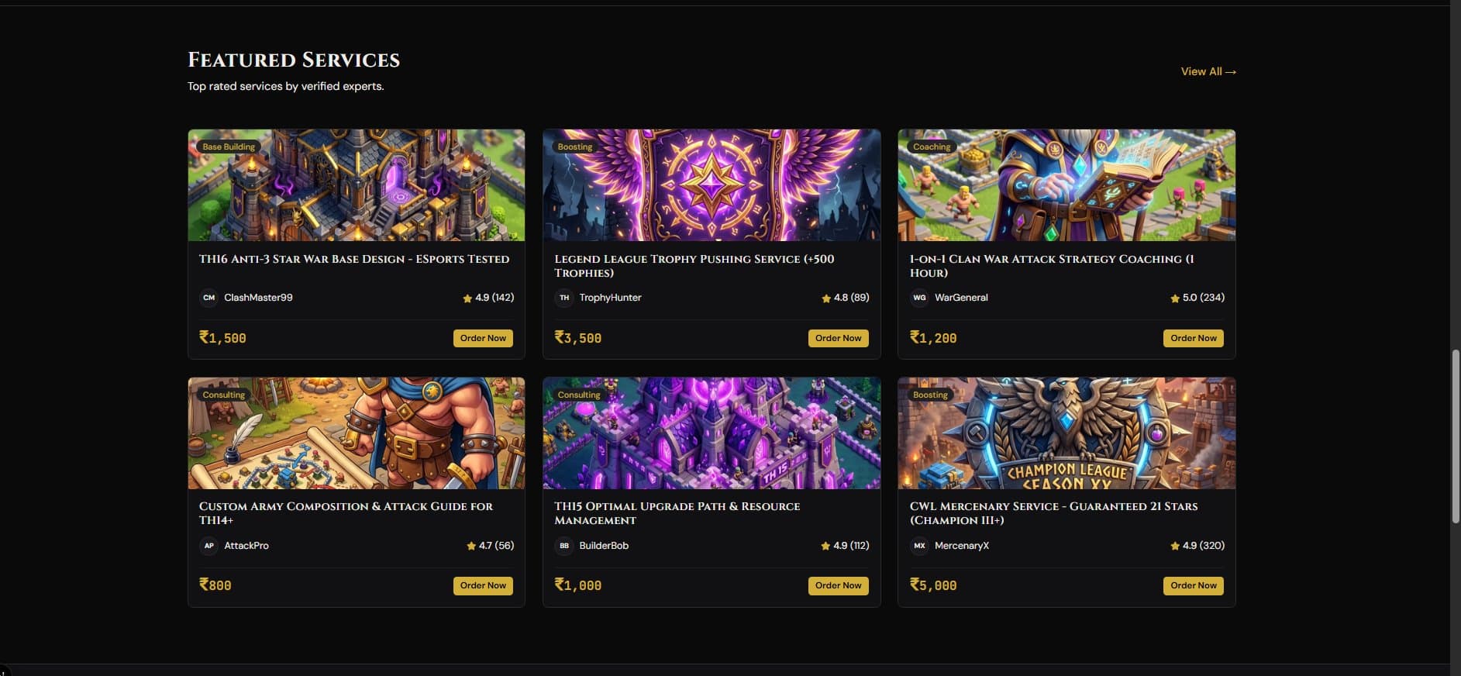
Task: Select the Coaching category tag
Action: [x=932, y=147]
